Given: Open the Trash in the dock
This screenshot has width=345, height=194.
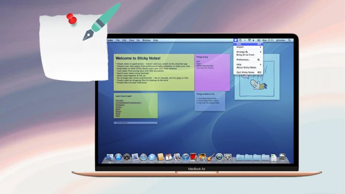Looking at the screenshot, I should 282,157.
